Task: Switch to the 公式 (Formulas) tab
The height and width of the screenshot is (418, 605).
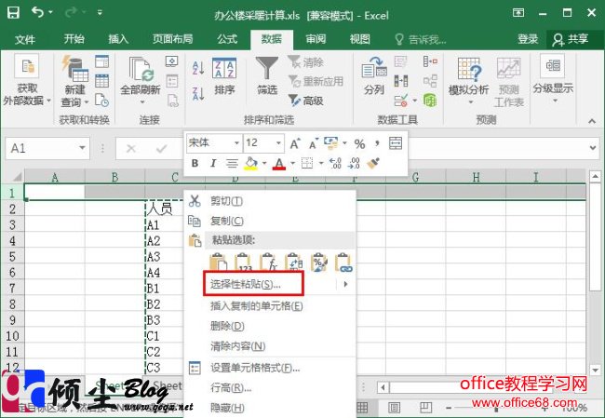Action: pos(227,39)
